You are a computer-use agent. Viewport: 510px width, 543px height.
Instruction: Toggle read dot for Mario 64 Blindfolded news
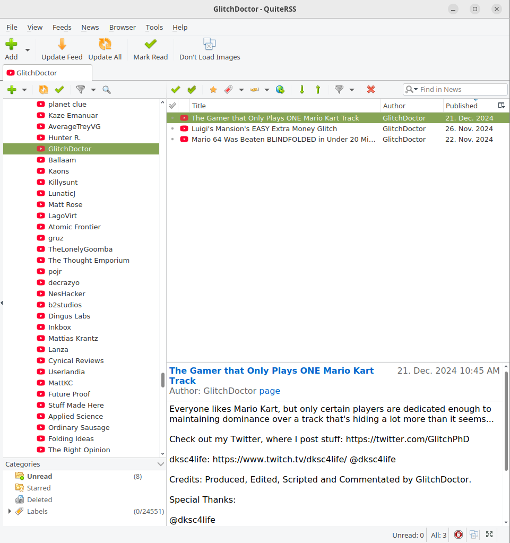click(172, 140)
